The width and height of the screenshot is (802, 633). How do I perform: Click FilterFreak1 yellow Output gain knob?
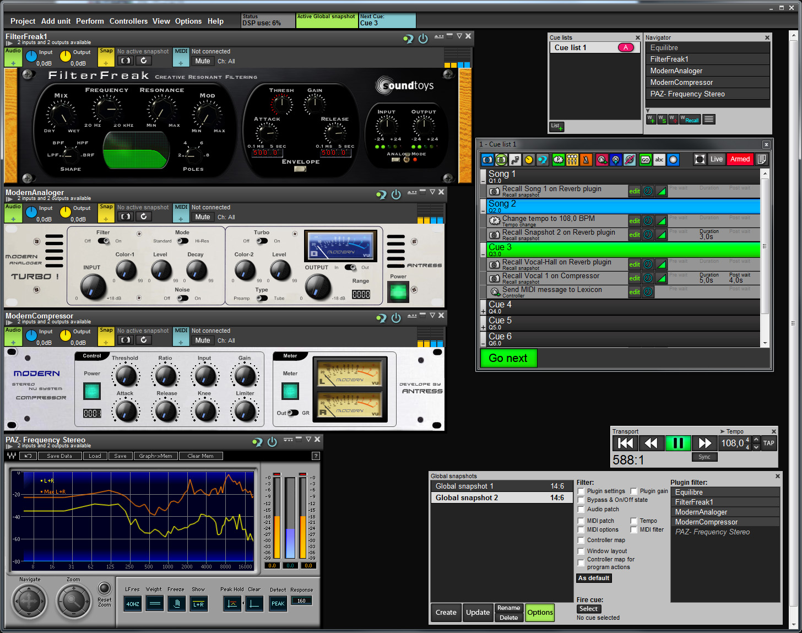coord(66,56)
